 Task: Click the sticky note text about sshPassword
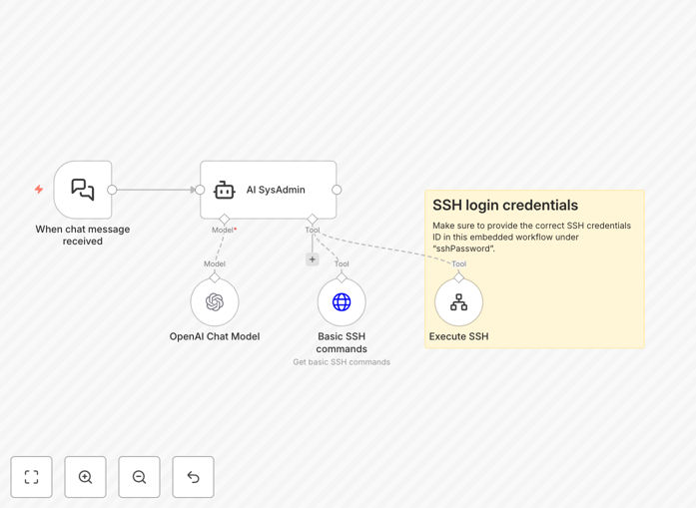point(531,237)
